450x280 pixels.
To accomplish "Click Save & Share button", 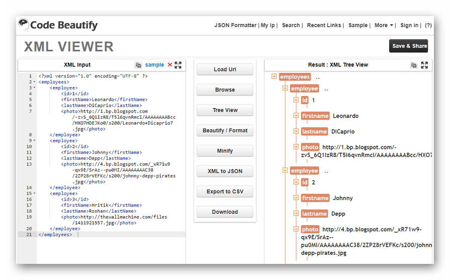I will (408, 46).
